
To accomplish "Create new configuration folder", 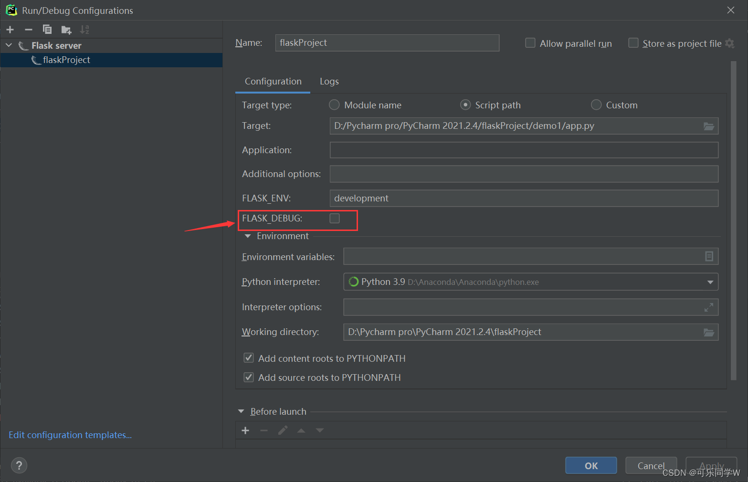I will tap(66, 30).
